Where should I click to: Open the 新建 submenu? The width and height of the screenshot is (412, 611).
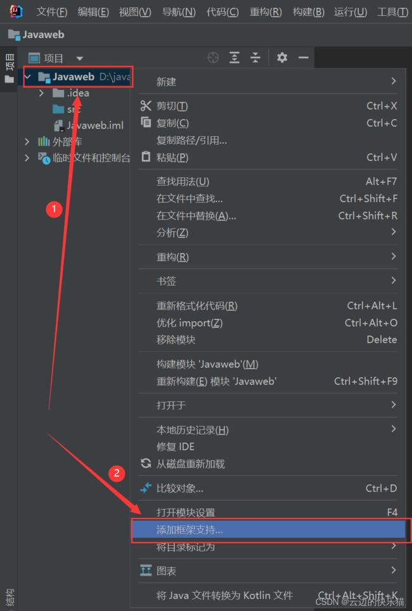(x=269, y=81)
